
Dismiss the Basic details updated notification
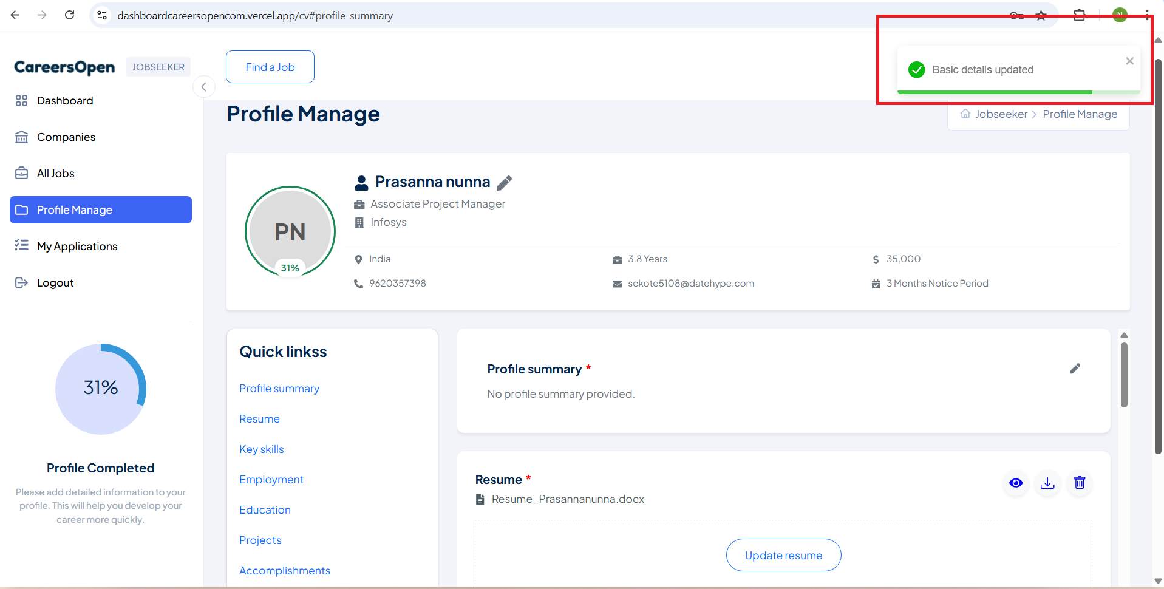pyautogui.click(x=1129, y=61)
